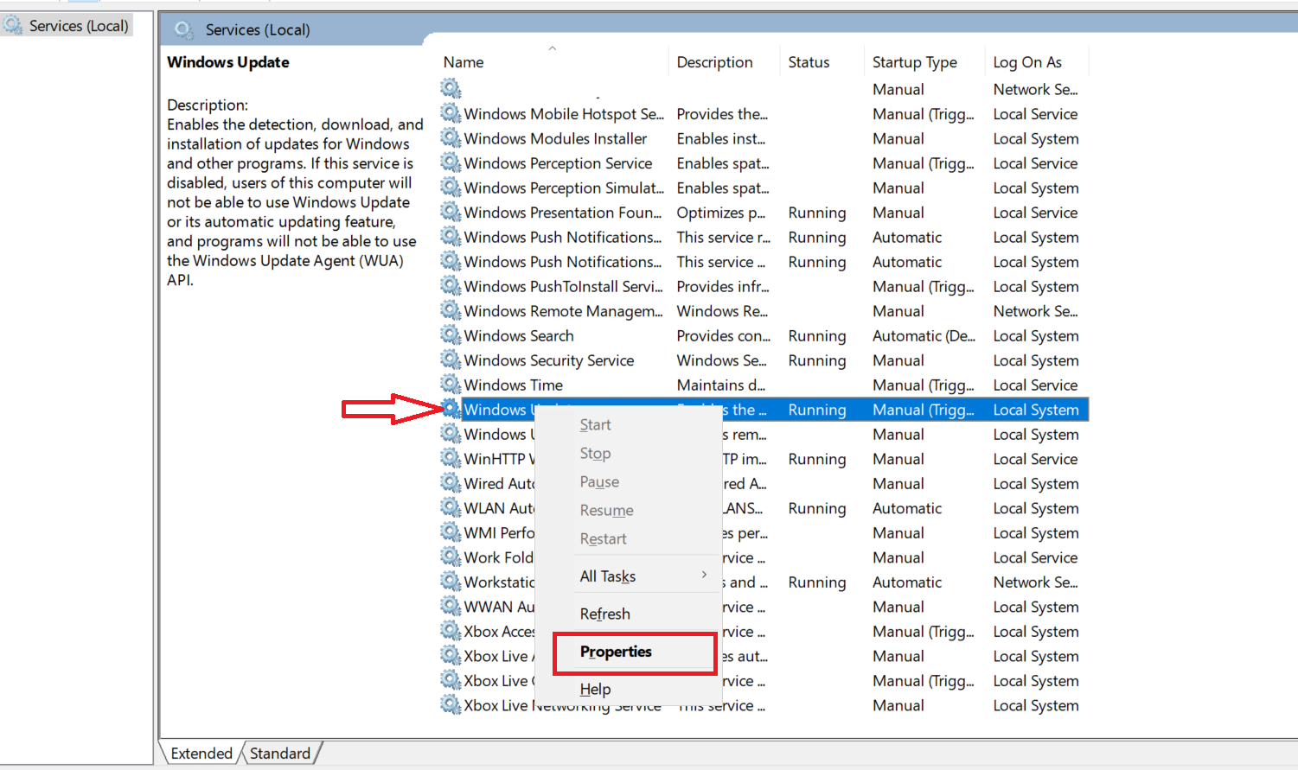
Task: Click Network Se... log on for Windows Remote Management
Action: point(1035,311)
